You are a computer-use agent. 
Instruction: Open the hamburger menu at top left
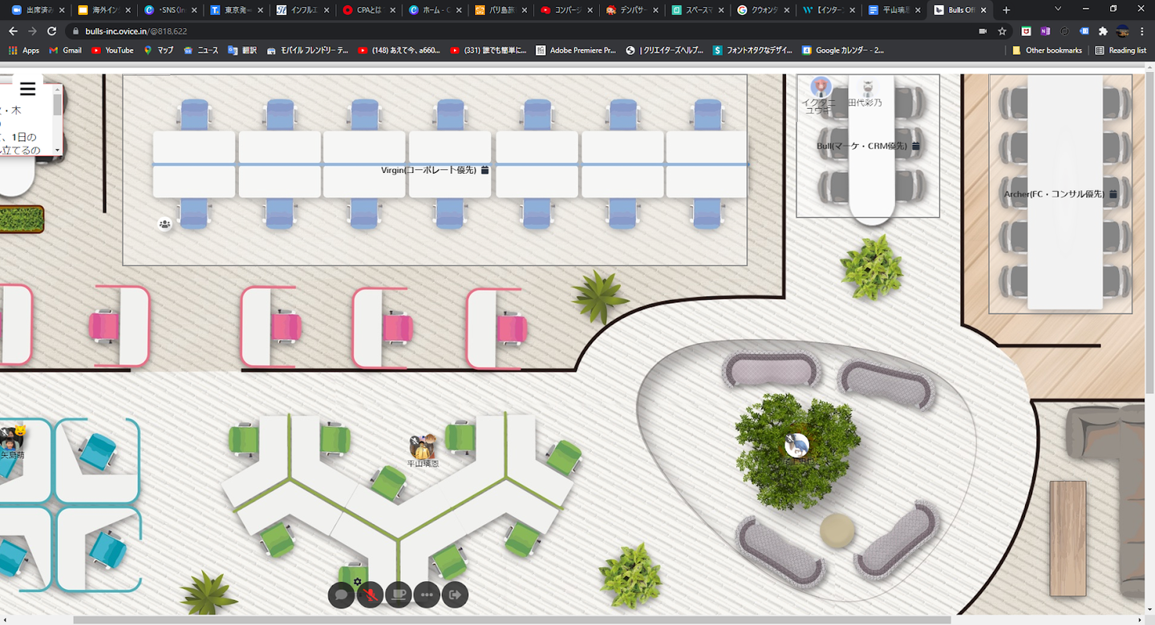point(28,89)
